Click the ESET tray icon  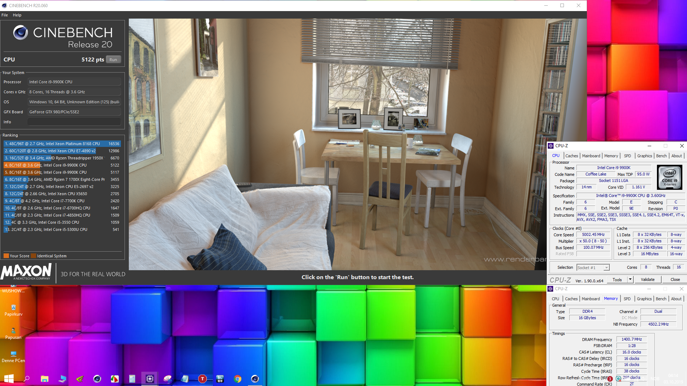pyautogui.click(x=618, y=378)
